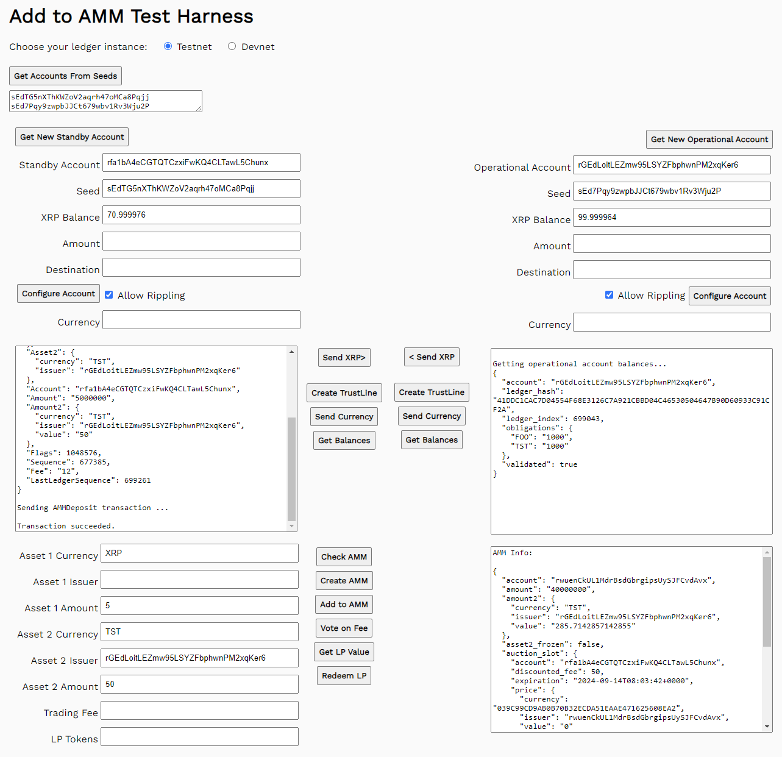
Task: Configure the operational account
Action: (x=730, y=296)
